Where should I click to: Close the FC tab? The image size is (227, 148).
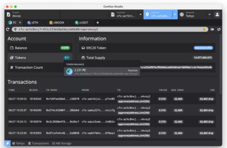point(20,23)
